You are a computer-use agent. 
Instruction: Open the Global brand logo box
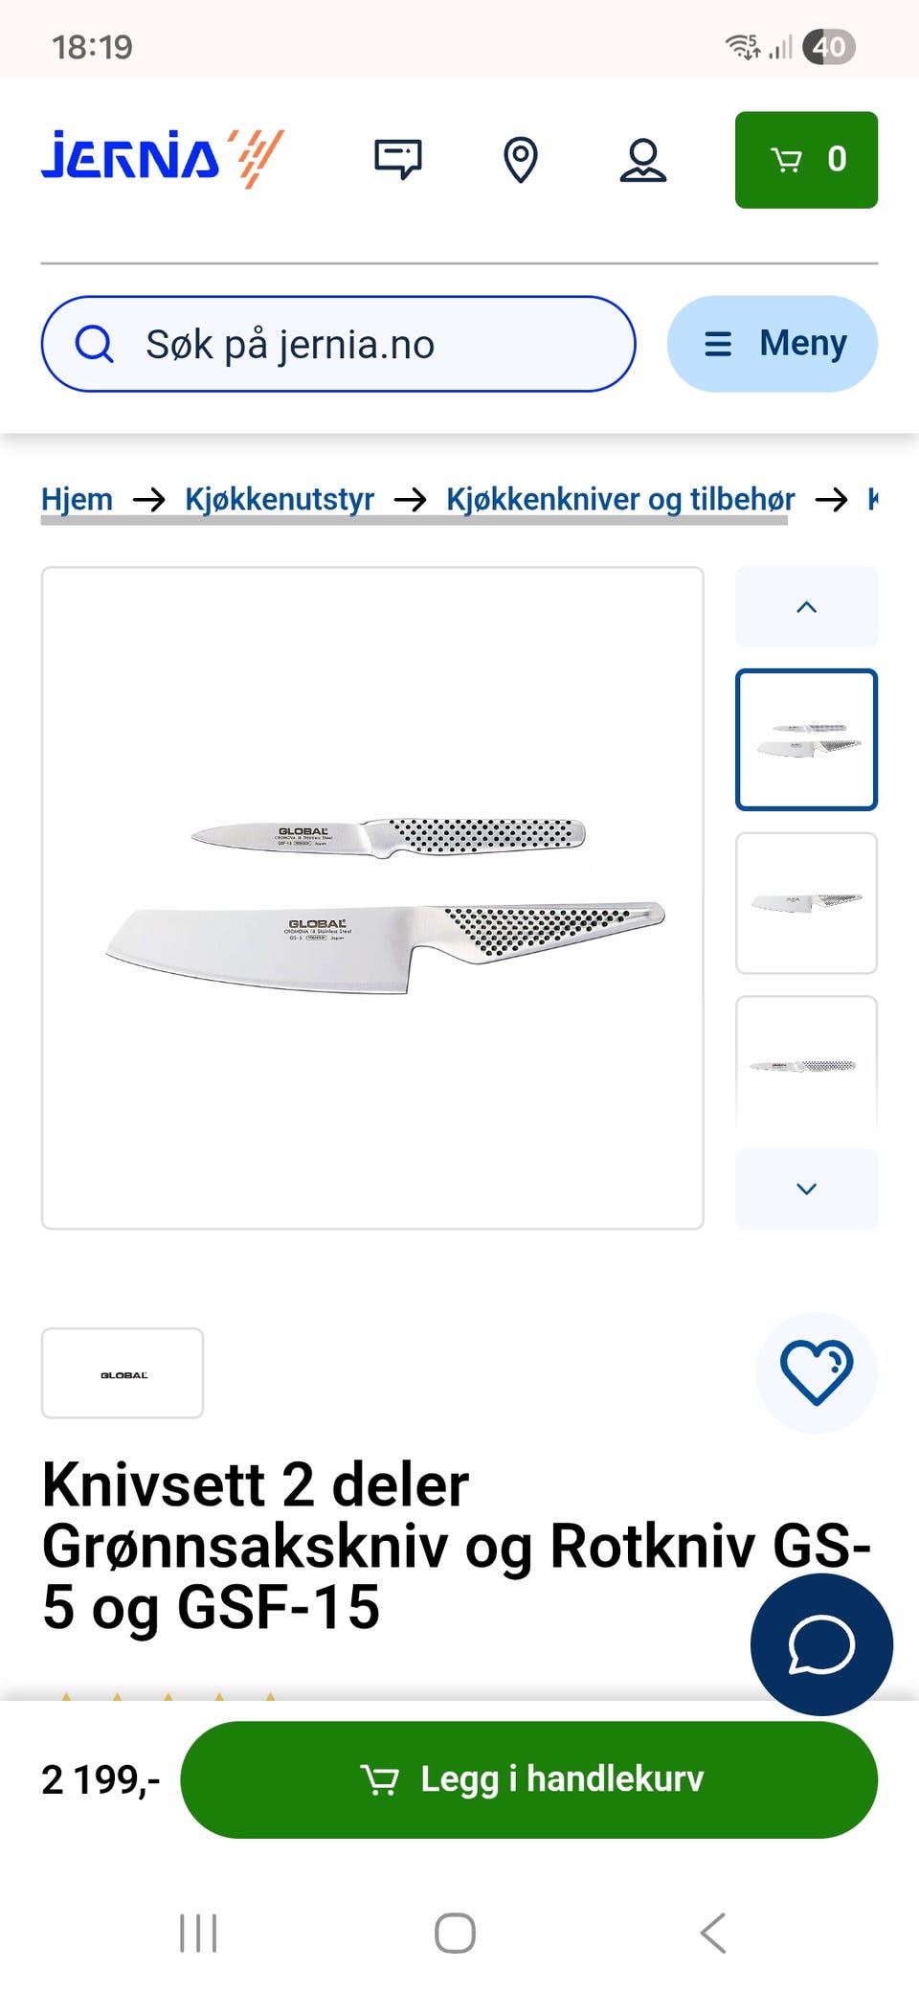click(x=123, y=1373)
